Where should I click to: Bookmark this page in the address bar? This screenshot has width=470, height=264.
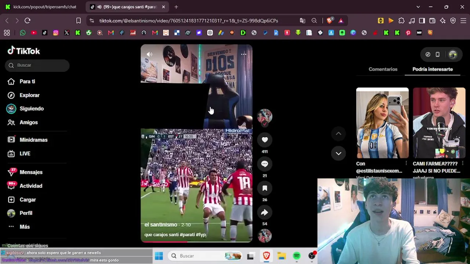79,21
